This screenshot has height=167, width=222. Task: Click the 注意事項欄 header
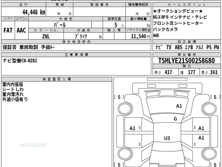click(x=76, y=55)
